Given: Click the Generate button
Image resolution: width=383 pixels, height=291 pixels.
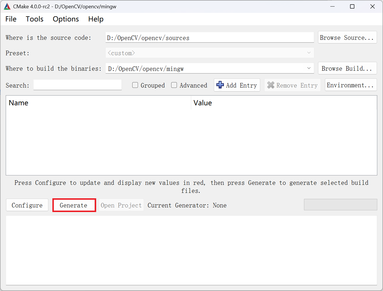Looking at the screenshot, I should [x=74, y=205].
